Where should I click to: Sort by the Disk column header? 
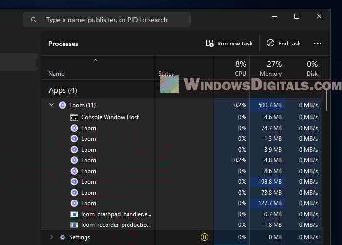(312, 74)
